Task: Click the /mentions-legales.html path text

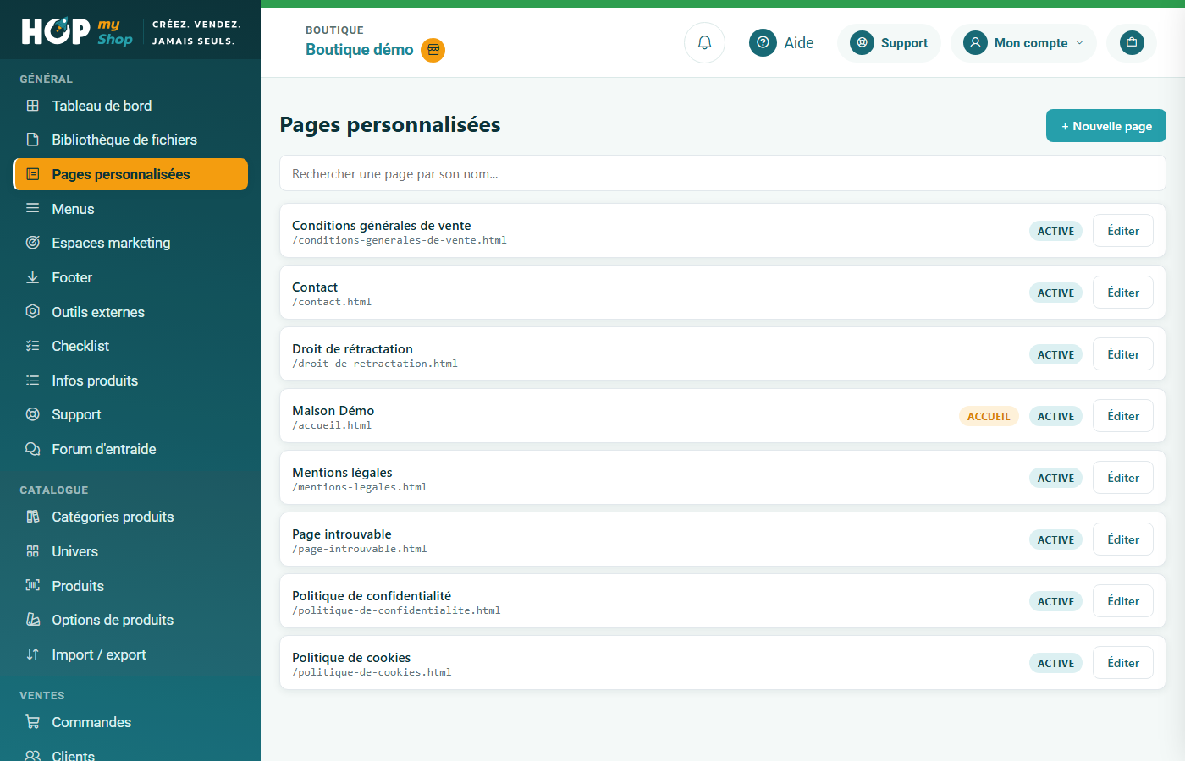Action: click(360, 487)
